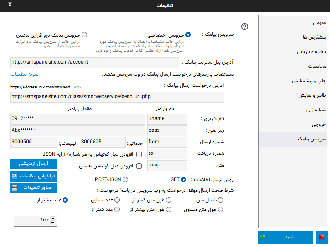Click the صدور تنظیمات button
Viewport: 330px width, 247px height.
pyautogui.click(x=34, y=188)
